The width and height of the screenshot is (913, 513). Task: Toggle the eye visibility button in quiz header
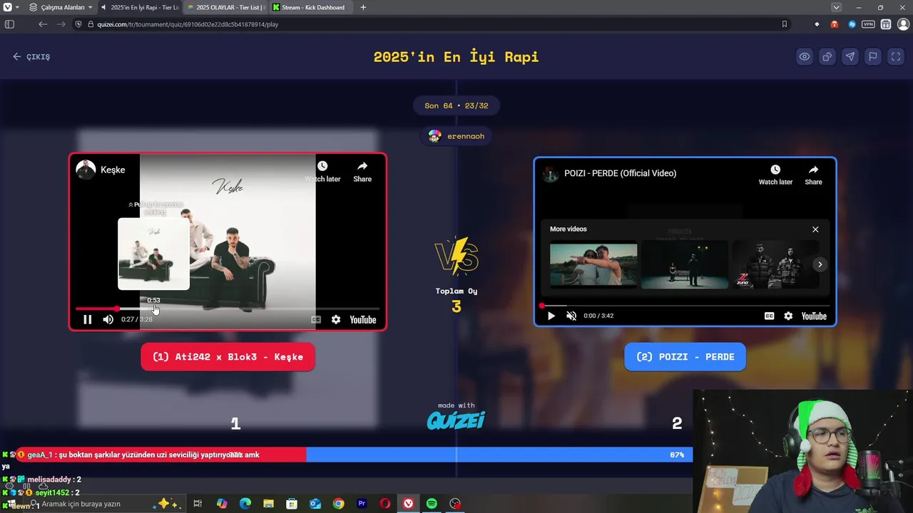coord(805,57)
